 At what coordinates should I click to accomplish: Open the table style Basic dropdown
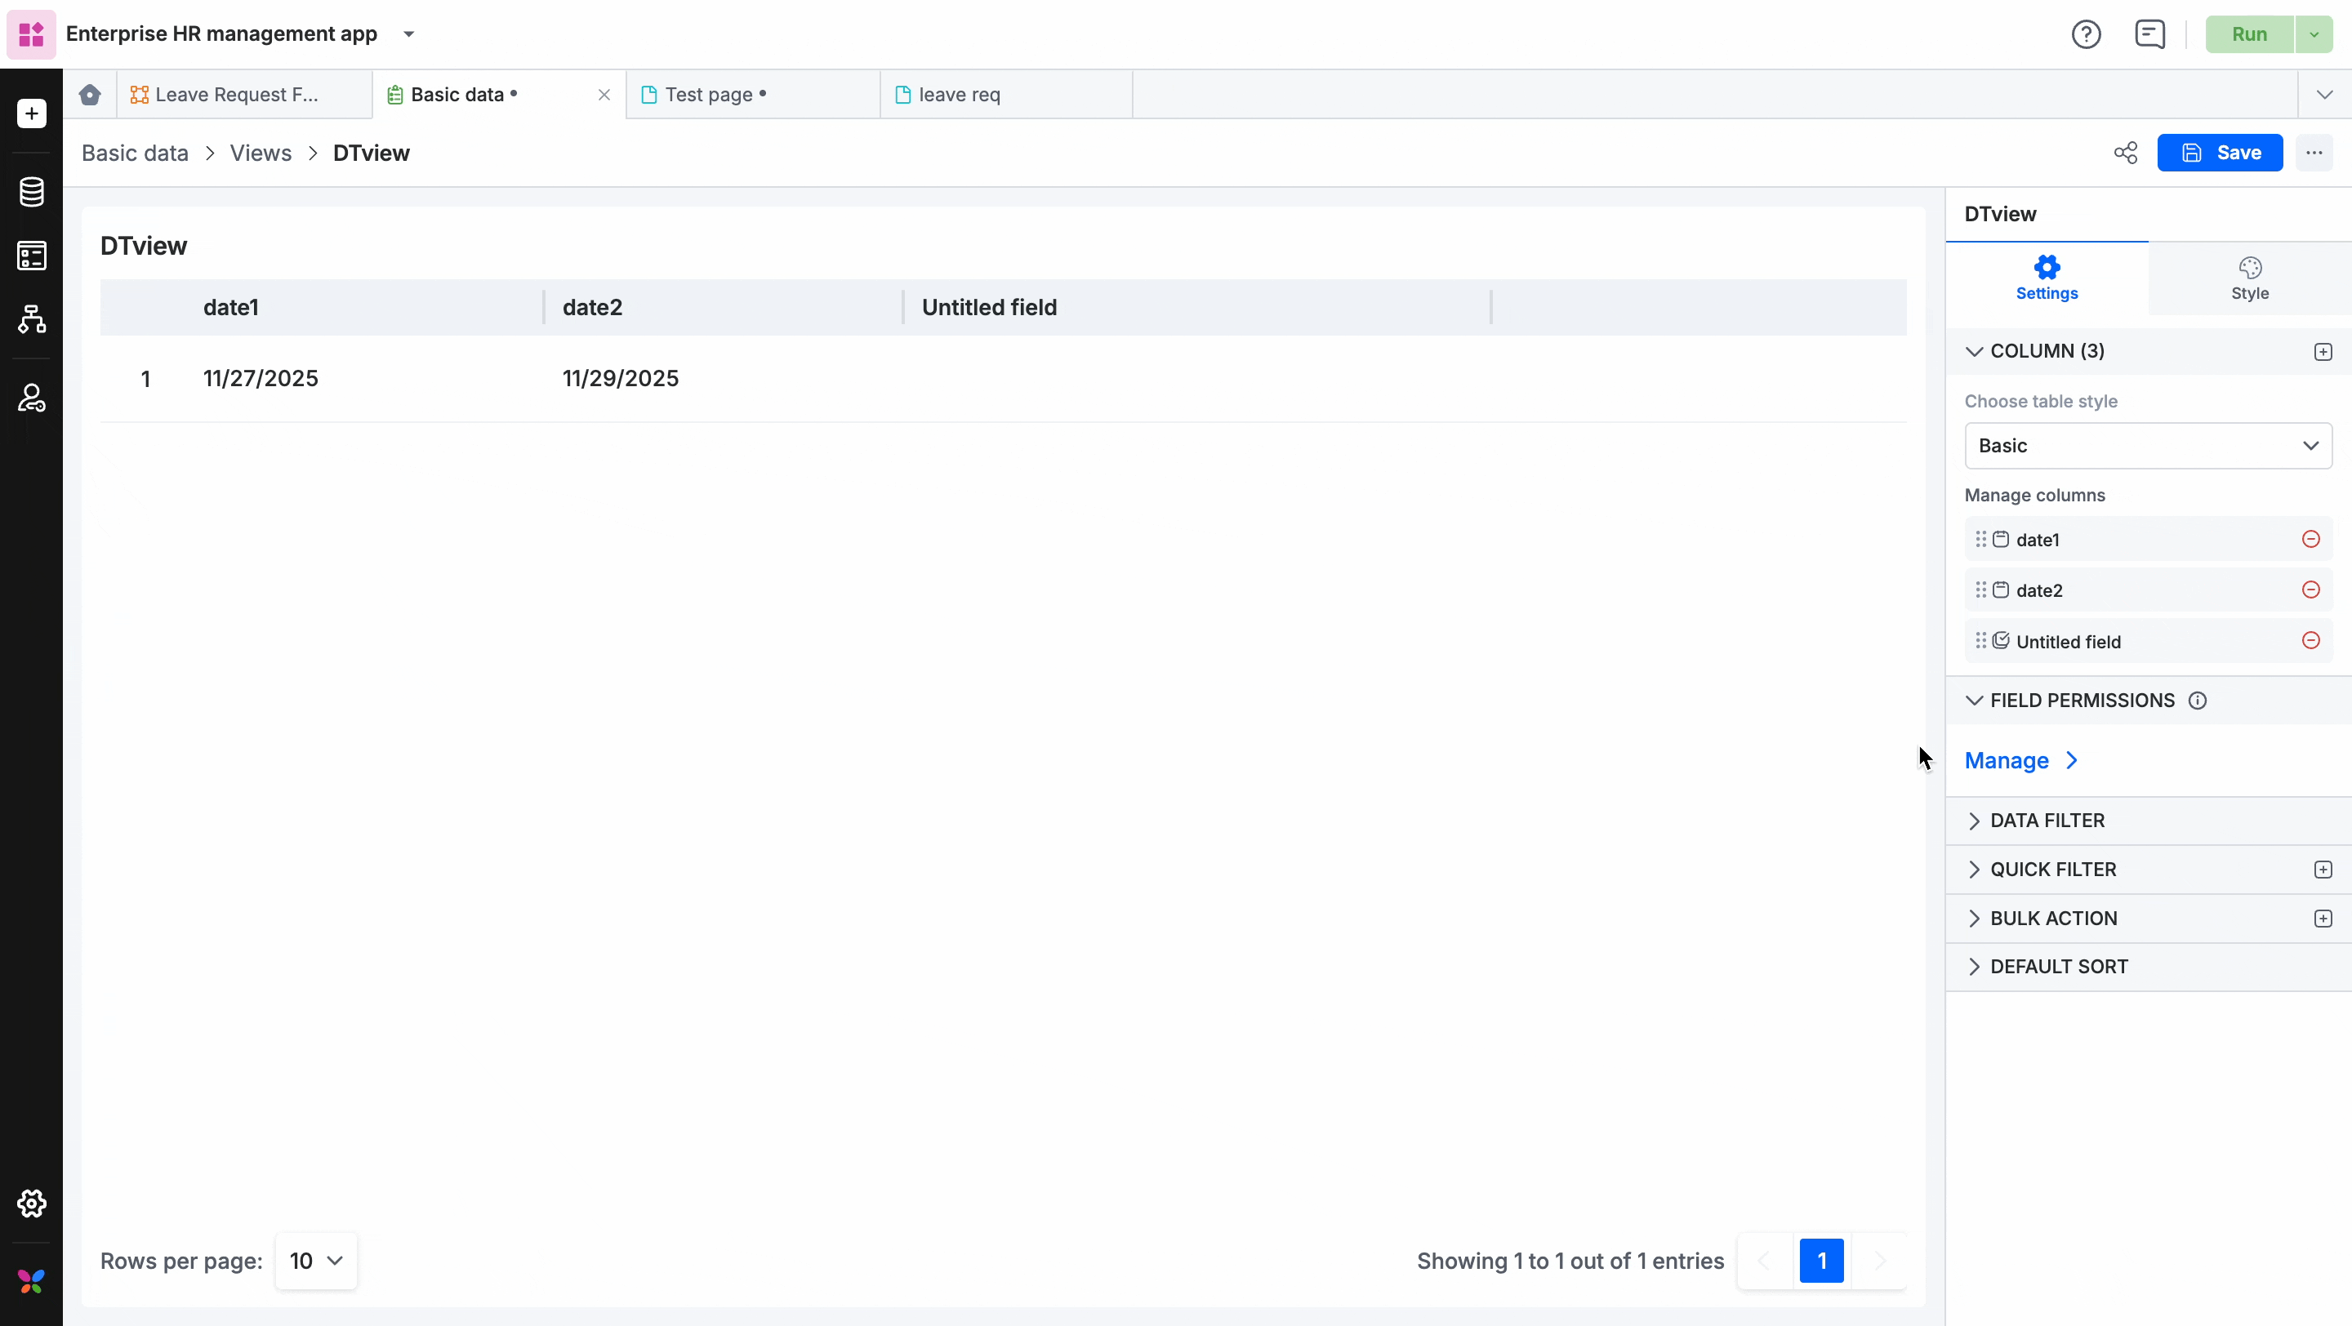[2148, 447]
